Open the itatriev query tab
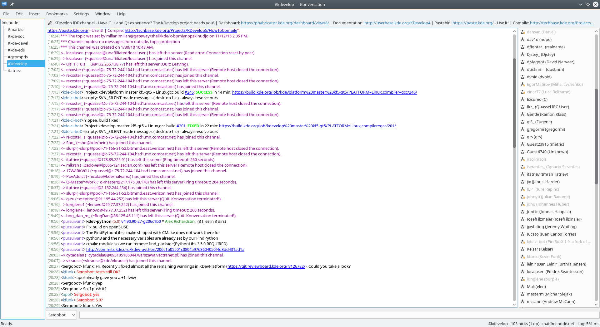Screen dimensions: 600x327 point(14,71)
